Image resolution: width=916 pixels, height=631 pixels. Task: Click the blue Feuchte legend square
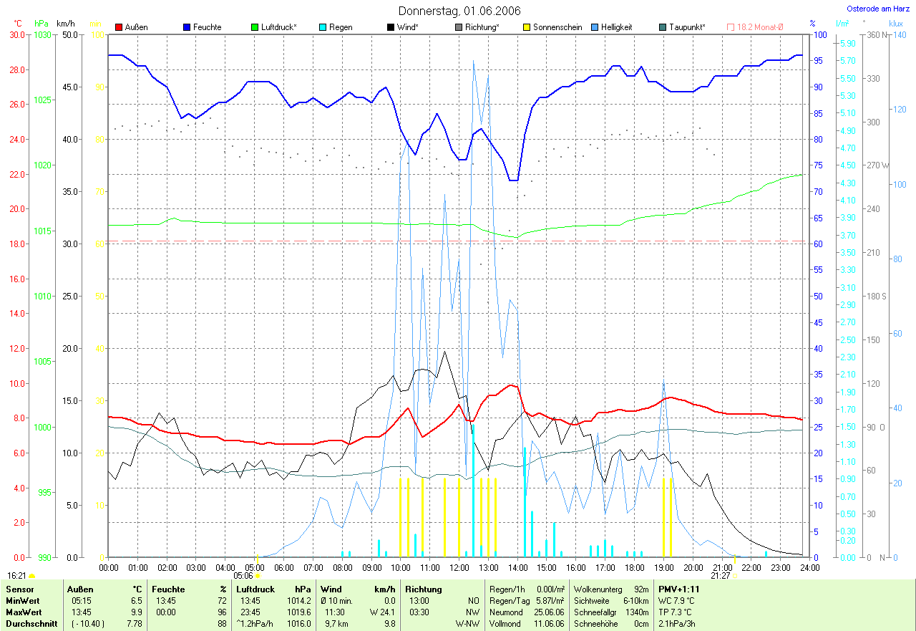pyautogui.click(x=187, y=27)
